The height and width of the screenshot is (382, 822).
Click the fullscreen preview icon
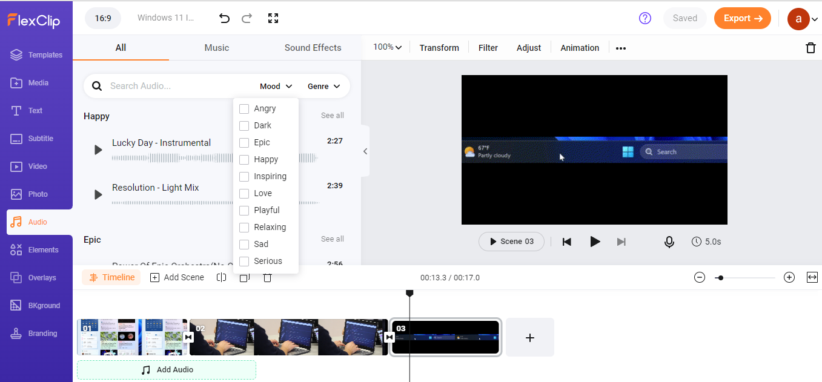(x=273, y=18)
